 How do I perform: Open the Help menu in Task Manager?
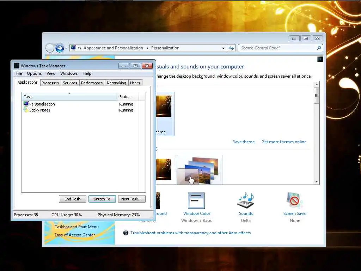[x=87, y=73]
